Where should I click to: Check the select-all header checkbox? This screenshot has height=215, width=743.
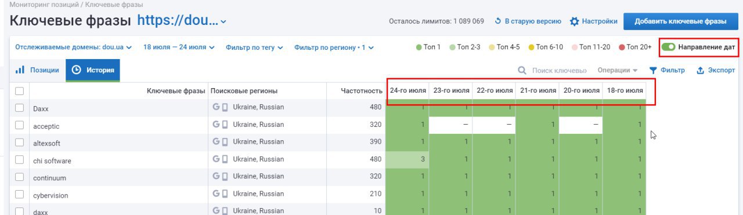[19, 91]
